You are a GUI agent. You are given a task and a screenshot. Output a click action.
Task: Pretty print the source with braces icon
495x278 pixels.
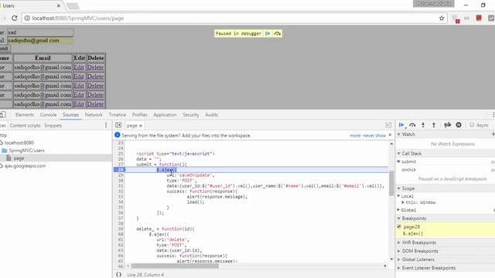click(118, 275)
